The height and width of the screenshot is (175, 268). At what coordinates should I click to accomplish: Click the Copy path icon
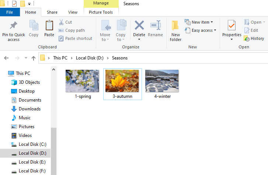(61, 30)
